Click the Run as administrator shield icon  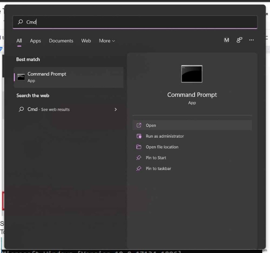pos(139,136)
